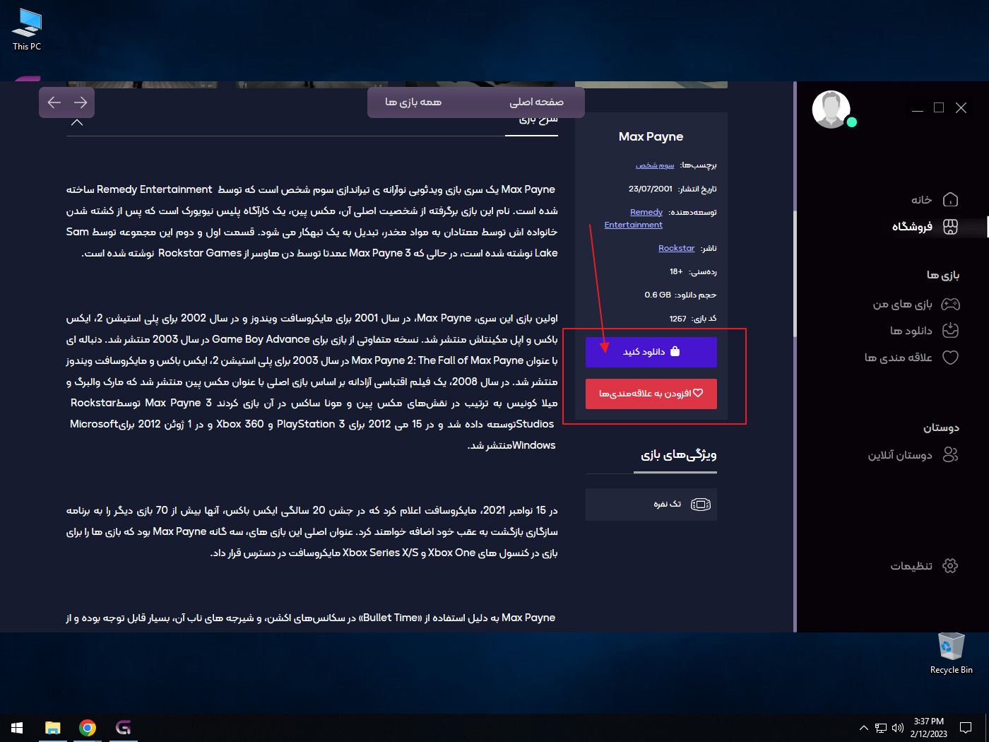Viewport: 989px width, 742px height.
Task: Open the store icon next to فروشگاه
Action: tap(950, 227)
